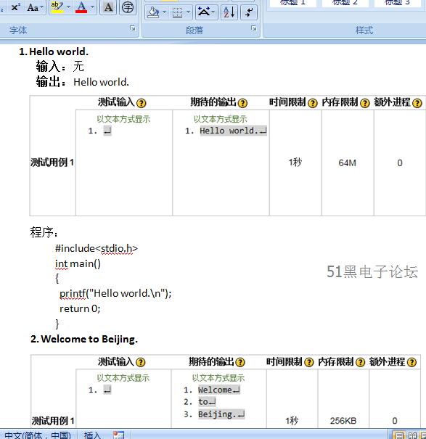
Task: Click 中文(简体，中国) language in status bar
Action: (x=38, y=435)
